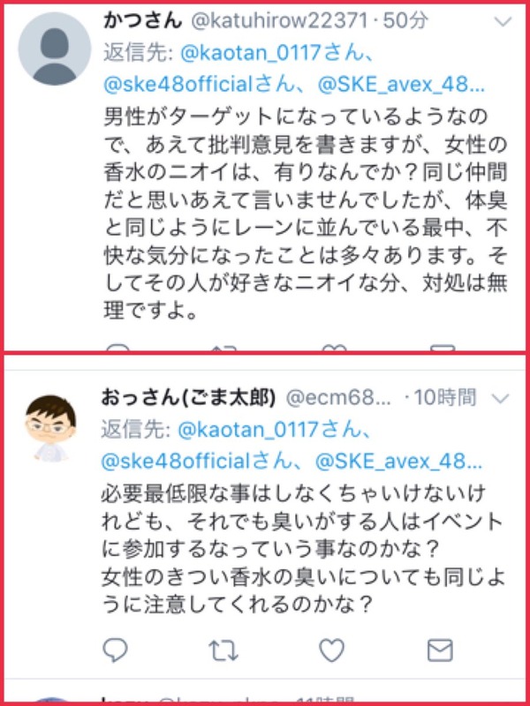Open the かつさん display name profile
Viewport: 530px width, 706px height.
tap(142, 21)
